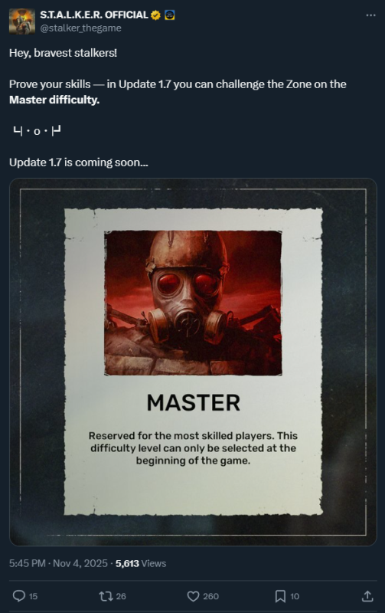Click the reply count 15
Screen dimensions: 385x613
coord(33,596)
